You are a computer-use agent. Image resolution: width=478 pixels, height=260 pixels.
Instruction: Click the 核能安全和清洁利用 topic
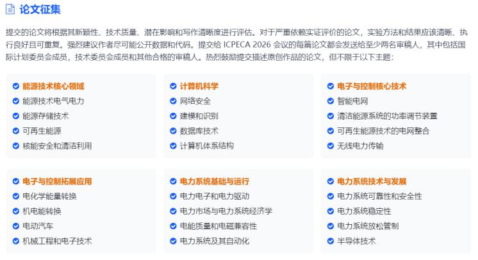coord(57,146)
